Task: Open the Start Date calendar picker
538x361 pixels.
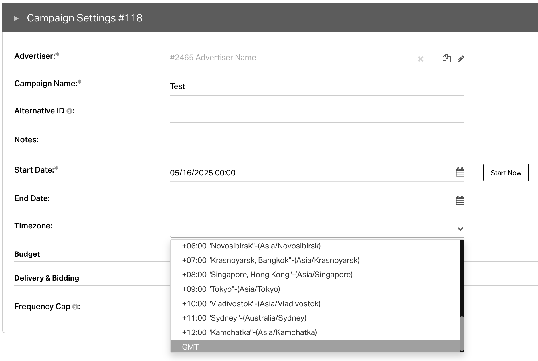Action: tap(460, 172)
